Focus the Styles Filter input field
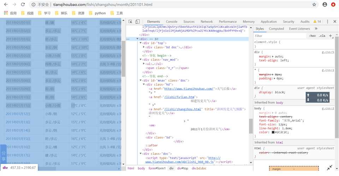The image size is (339, 176). [x=280, y=36]
